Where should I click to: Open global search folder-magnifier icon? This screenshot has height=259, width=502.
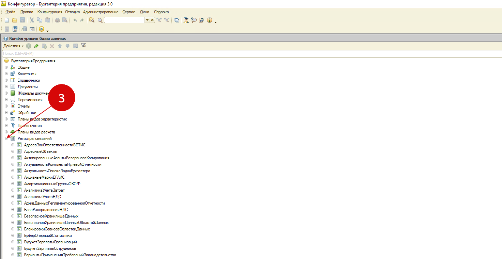[92, 20]
